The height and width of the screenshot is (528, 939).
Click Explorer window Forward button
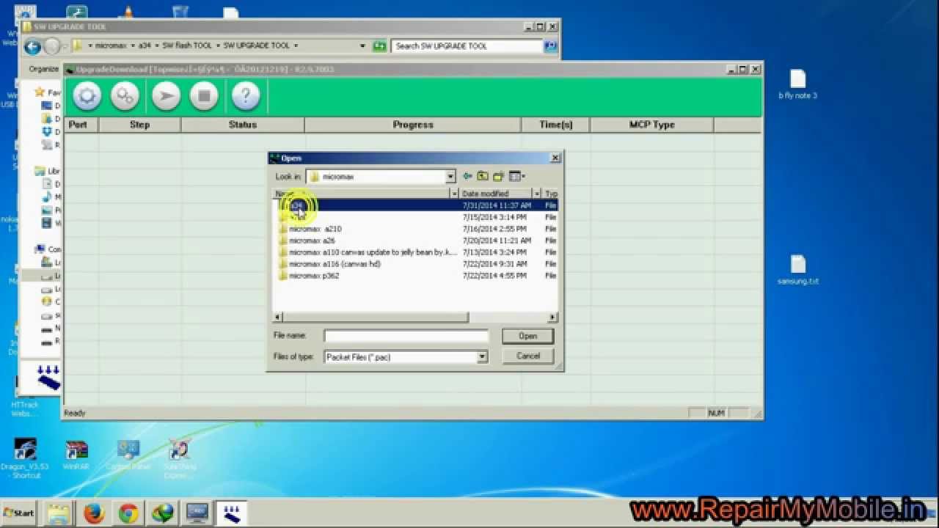pyautogui.click(x=51, y=47)
